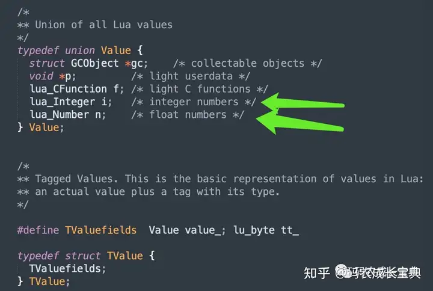Click the lua_Number type identifier
The width and height of the screenshot is (433, 291).
pos(59,115)
